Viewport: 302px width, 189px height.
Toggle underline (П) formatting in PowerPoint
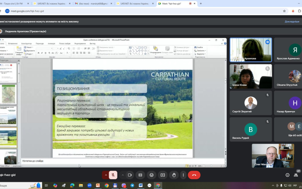[x=45, y=53]
